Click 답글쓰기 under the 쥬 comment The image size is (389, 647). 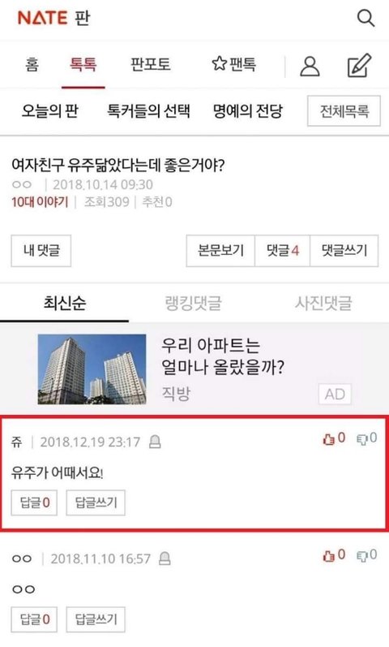tap(96, 503)
